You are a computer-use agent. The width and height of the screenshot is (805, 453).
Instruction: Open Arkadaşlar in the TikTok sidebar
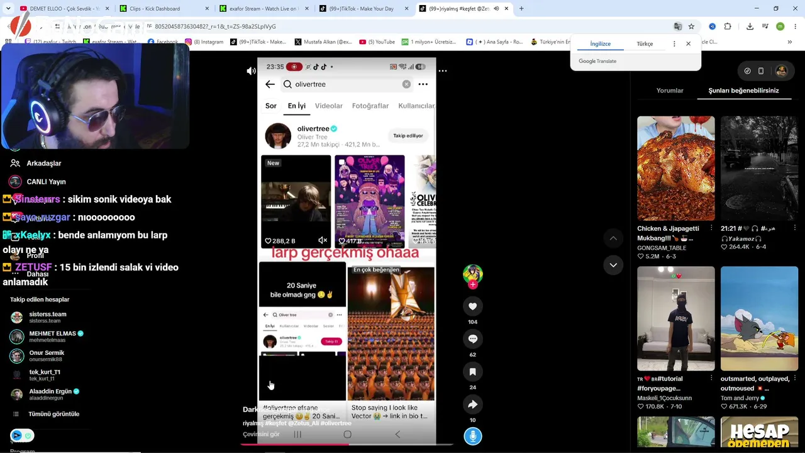click(x=44, y=164)
